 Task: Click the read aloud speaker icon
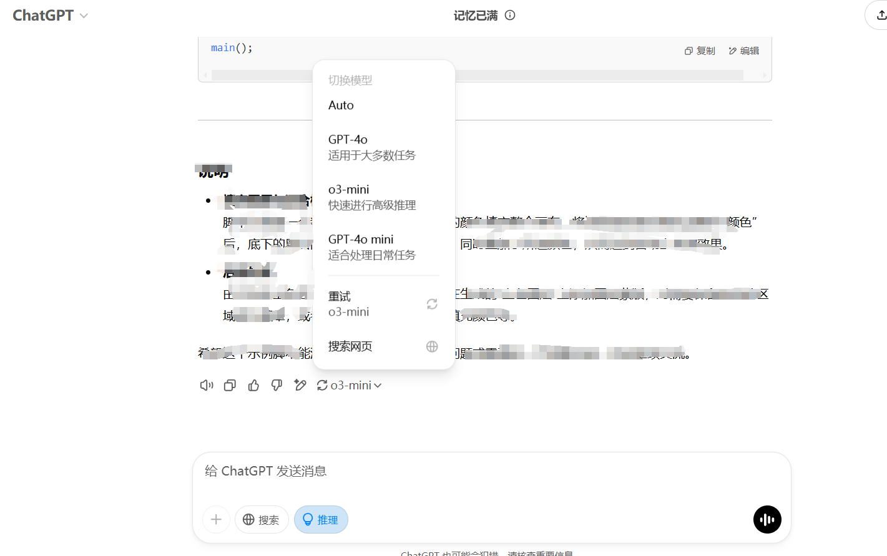(x=207, y=386)
